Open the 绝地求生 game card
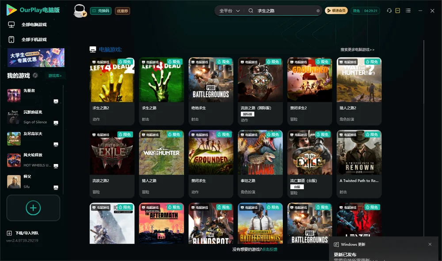The height and width of the screenshot is (261, 442). (211, 91)
